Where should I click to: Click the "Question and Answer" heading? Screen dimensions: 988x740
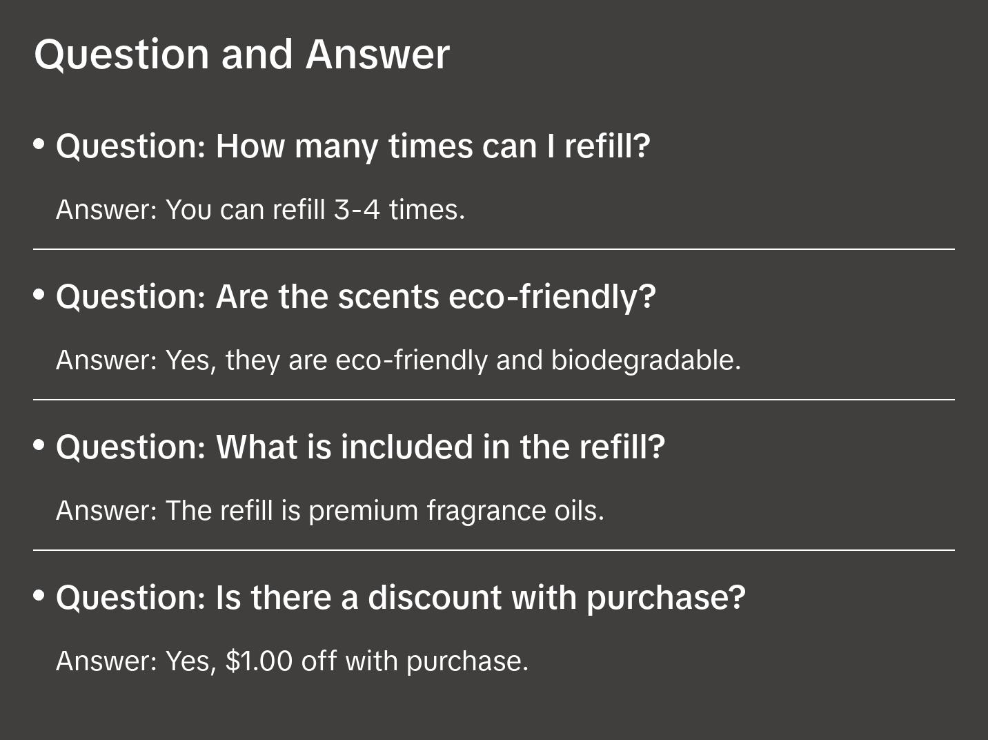[x=241, y=55]
